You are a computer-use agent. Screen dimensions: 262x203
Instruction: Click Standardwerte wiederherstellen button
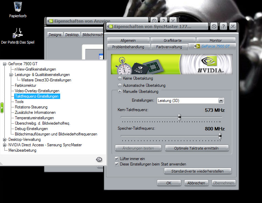(198, 171)
